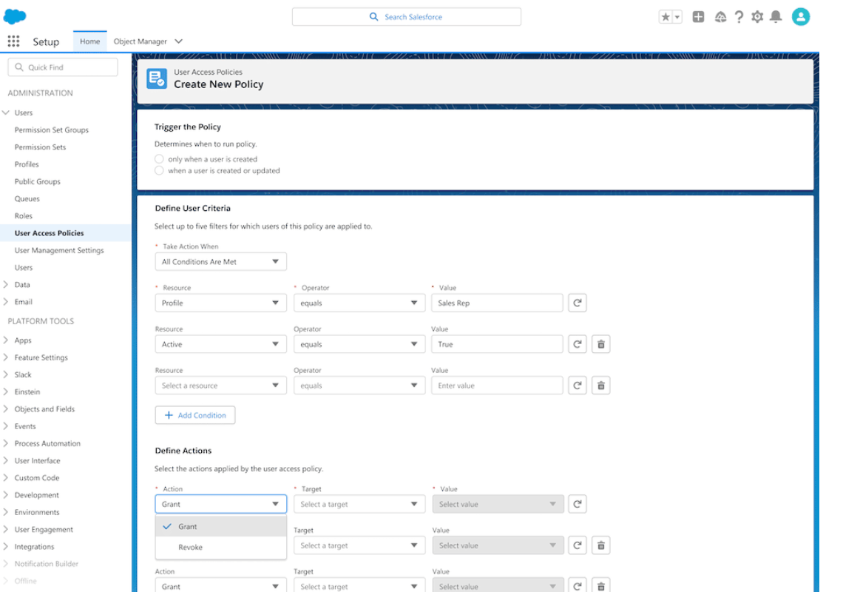
Task: Delete the empty third condition row
Action: point(601,386)
